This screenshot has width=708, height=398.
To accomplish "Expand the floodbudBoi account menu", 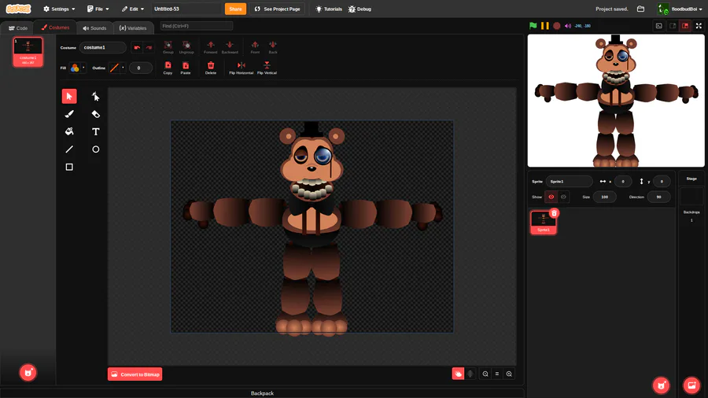I will [x=680, y=9].
